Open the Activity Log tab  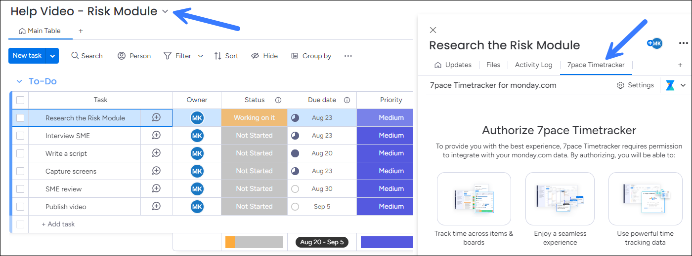533,65
